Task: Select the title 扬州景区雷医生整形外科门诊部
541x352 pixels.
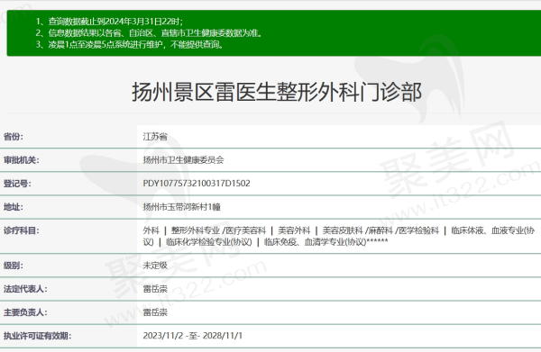Action: coord(277,92)
